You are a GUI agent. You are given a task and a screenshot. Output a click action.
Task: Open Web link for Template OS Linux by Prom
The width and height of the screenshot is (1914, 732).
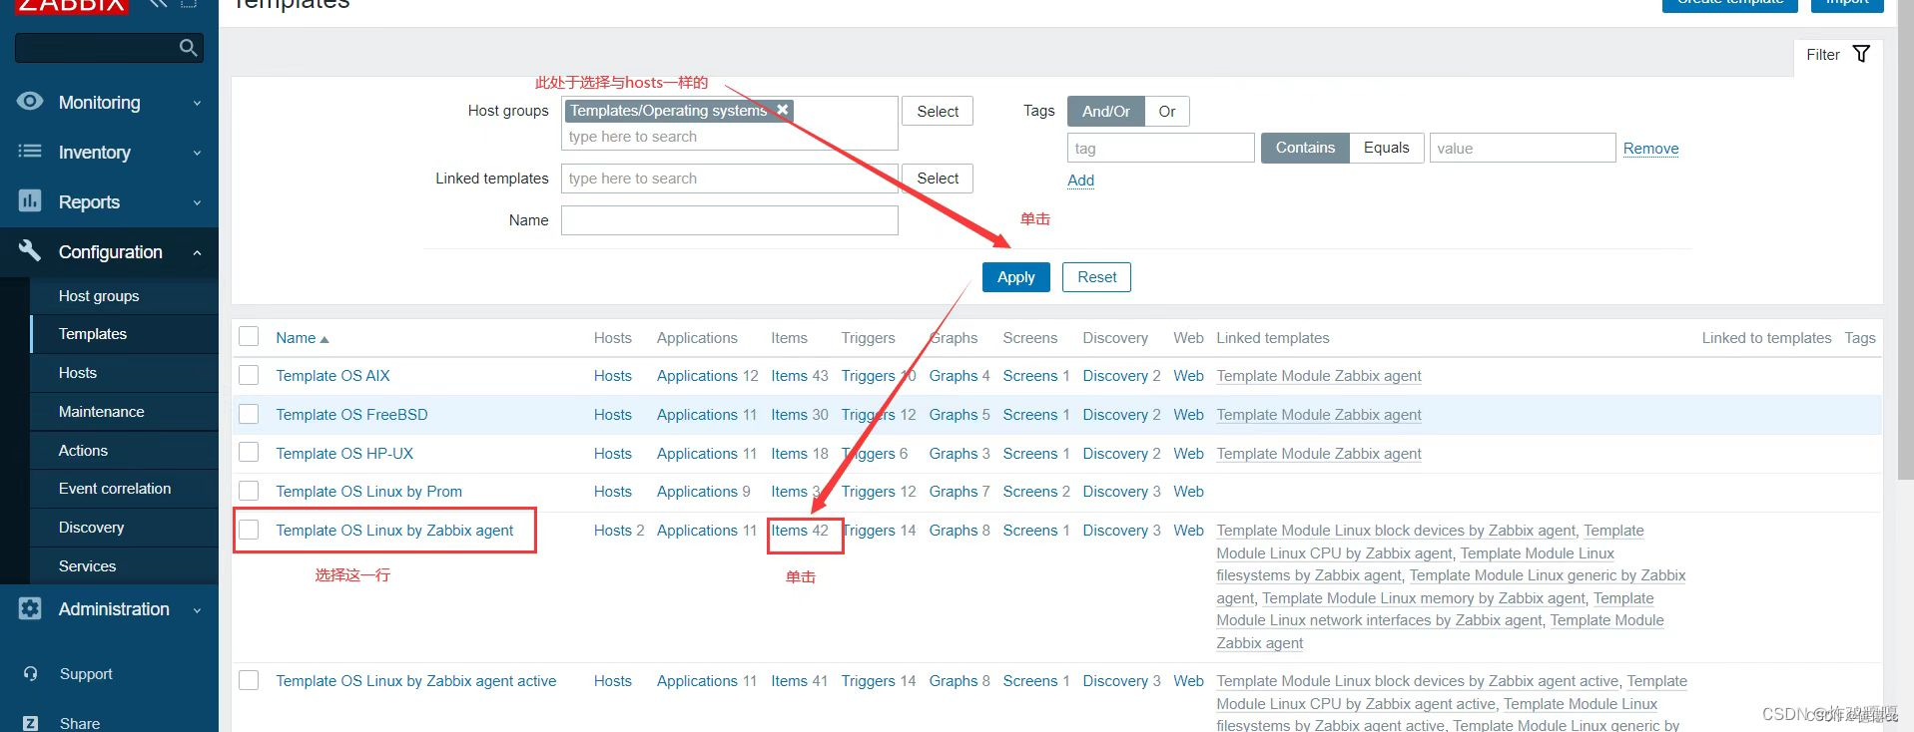tap(1188, 491)
